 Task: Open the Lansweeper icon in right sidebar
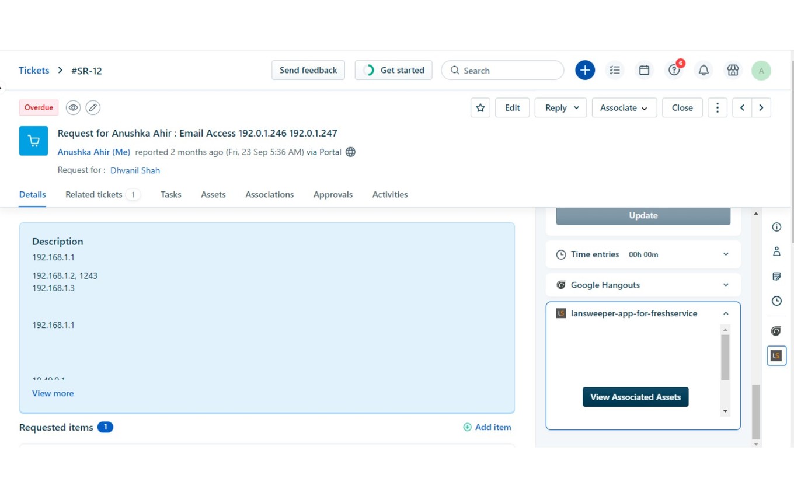pos(776,355)
